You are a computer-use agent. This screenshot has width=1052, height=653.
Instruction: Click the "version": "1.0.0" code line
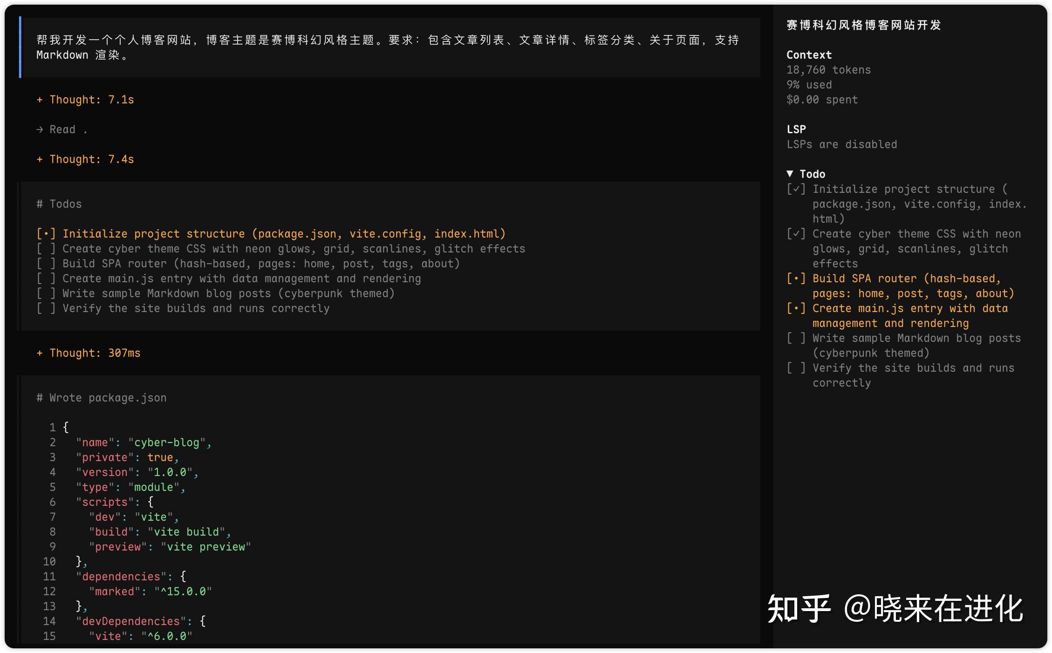click(x=137, y=472)
